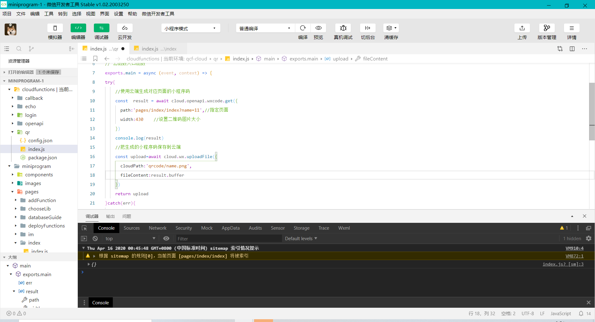Screen dimensions: 595x322
Task: Click the user avatar picture
Action: [11, 29]
